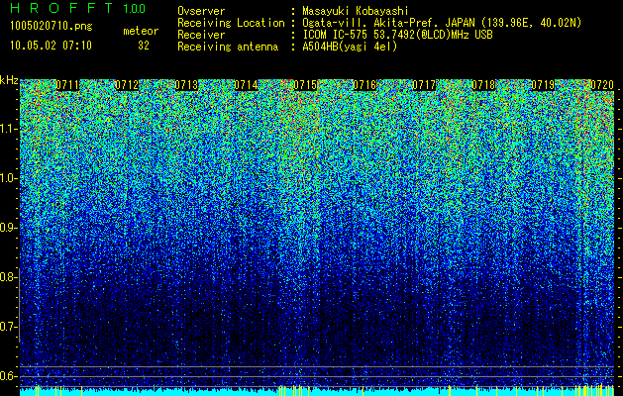This screenshot has height=396, width=623.
Task: Click the Receiving antenna label
Action: pyautogui.click(x=228, y=47)
